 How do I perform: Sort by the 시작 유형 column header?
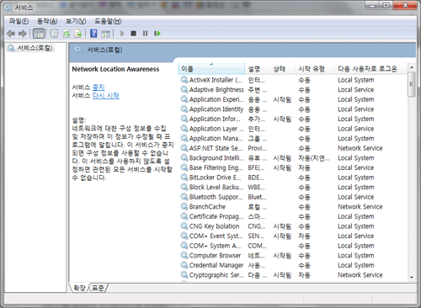coord(314,69)
